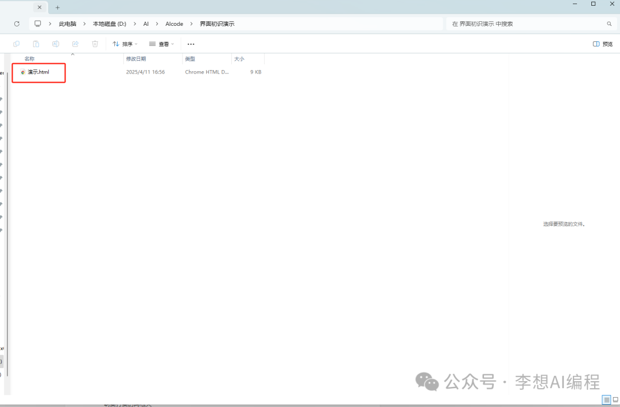Minimize the Explorer window
The image size is (620, 407).
click(575, 4)
